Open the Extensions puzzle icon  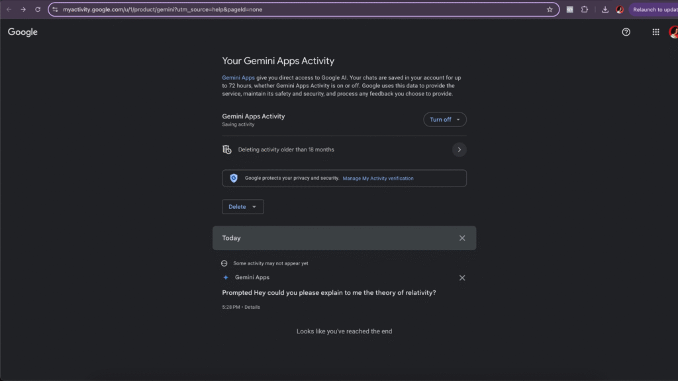click(x=585, y=9)
